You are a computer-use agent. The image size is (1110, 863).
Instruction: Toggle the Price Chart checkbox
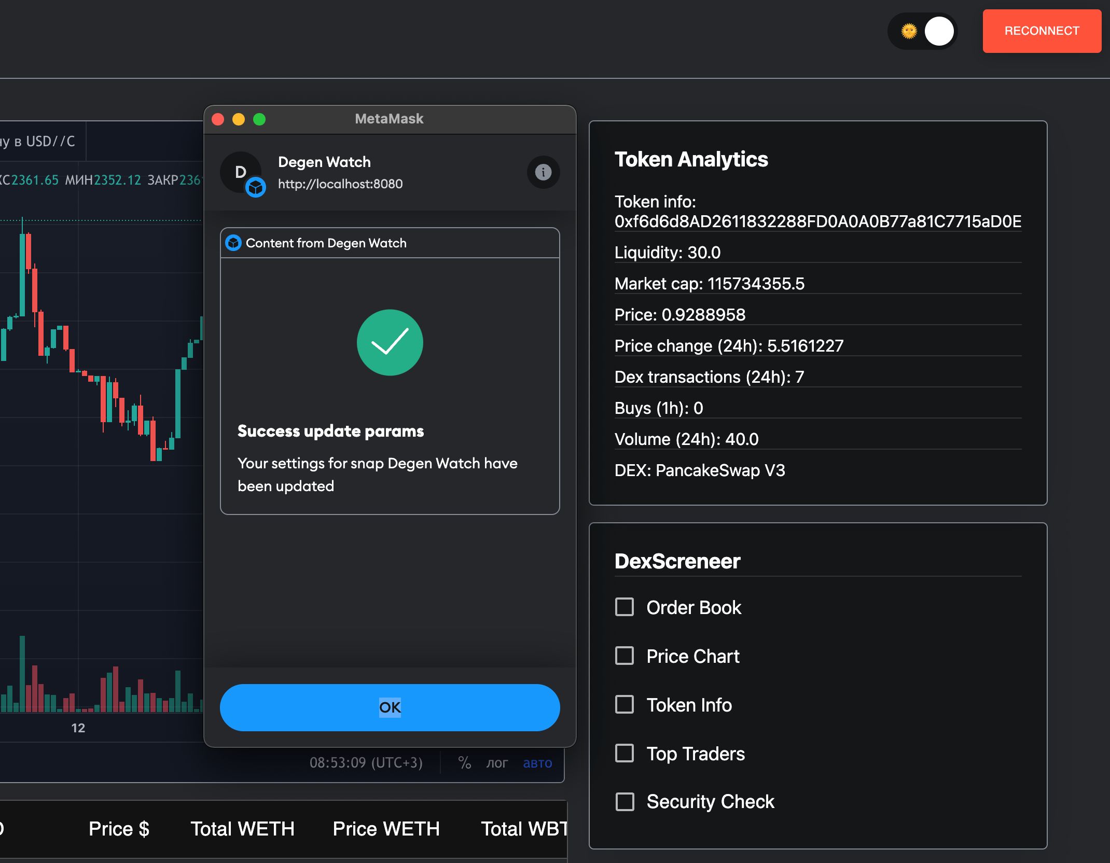coord(625,655)
